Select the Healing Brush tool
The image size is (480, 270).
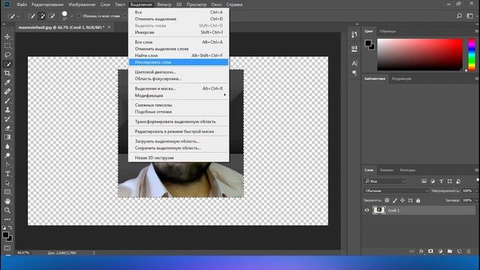[x=7, y=91]
